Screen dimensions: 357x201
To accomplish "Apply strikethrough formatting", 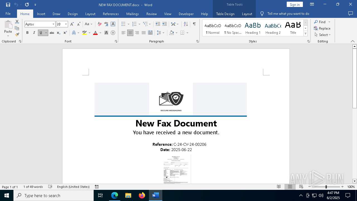I will tap(52, 33).
